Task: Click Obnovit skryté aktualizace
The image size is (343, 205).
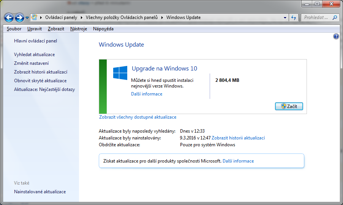Action: pyautogui.click(x=40, y=81)
